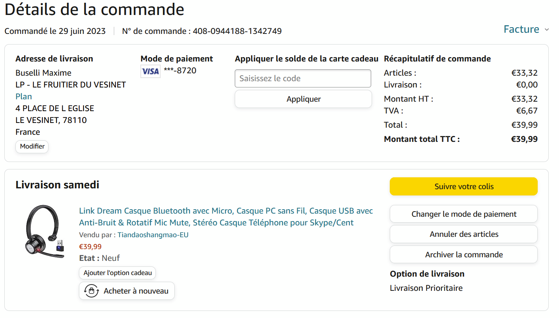Click the Livraison samedi heading

click(x=58, y=185)
